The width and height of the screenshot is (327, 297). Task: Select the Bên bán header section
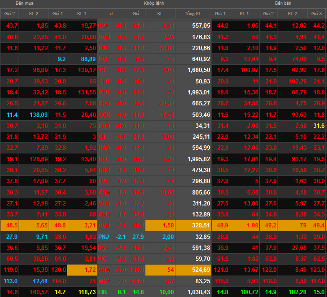pyautogui.click(x=282, y=3)
